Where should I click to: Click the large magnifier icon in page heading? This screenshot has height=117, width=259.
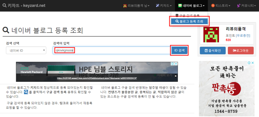pos(6,30)
